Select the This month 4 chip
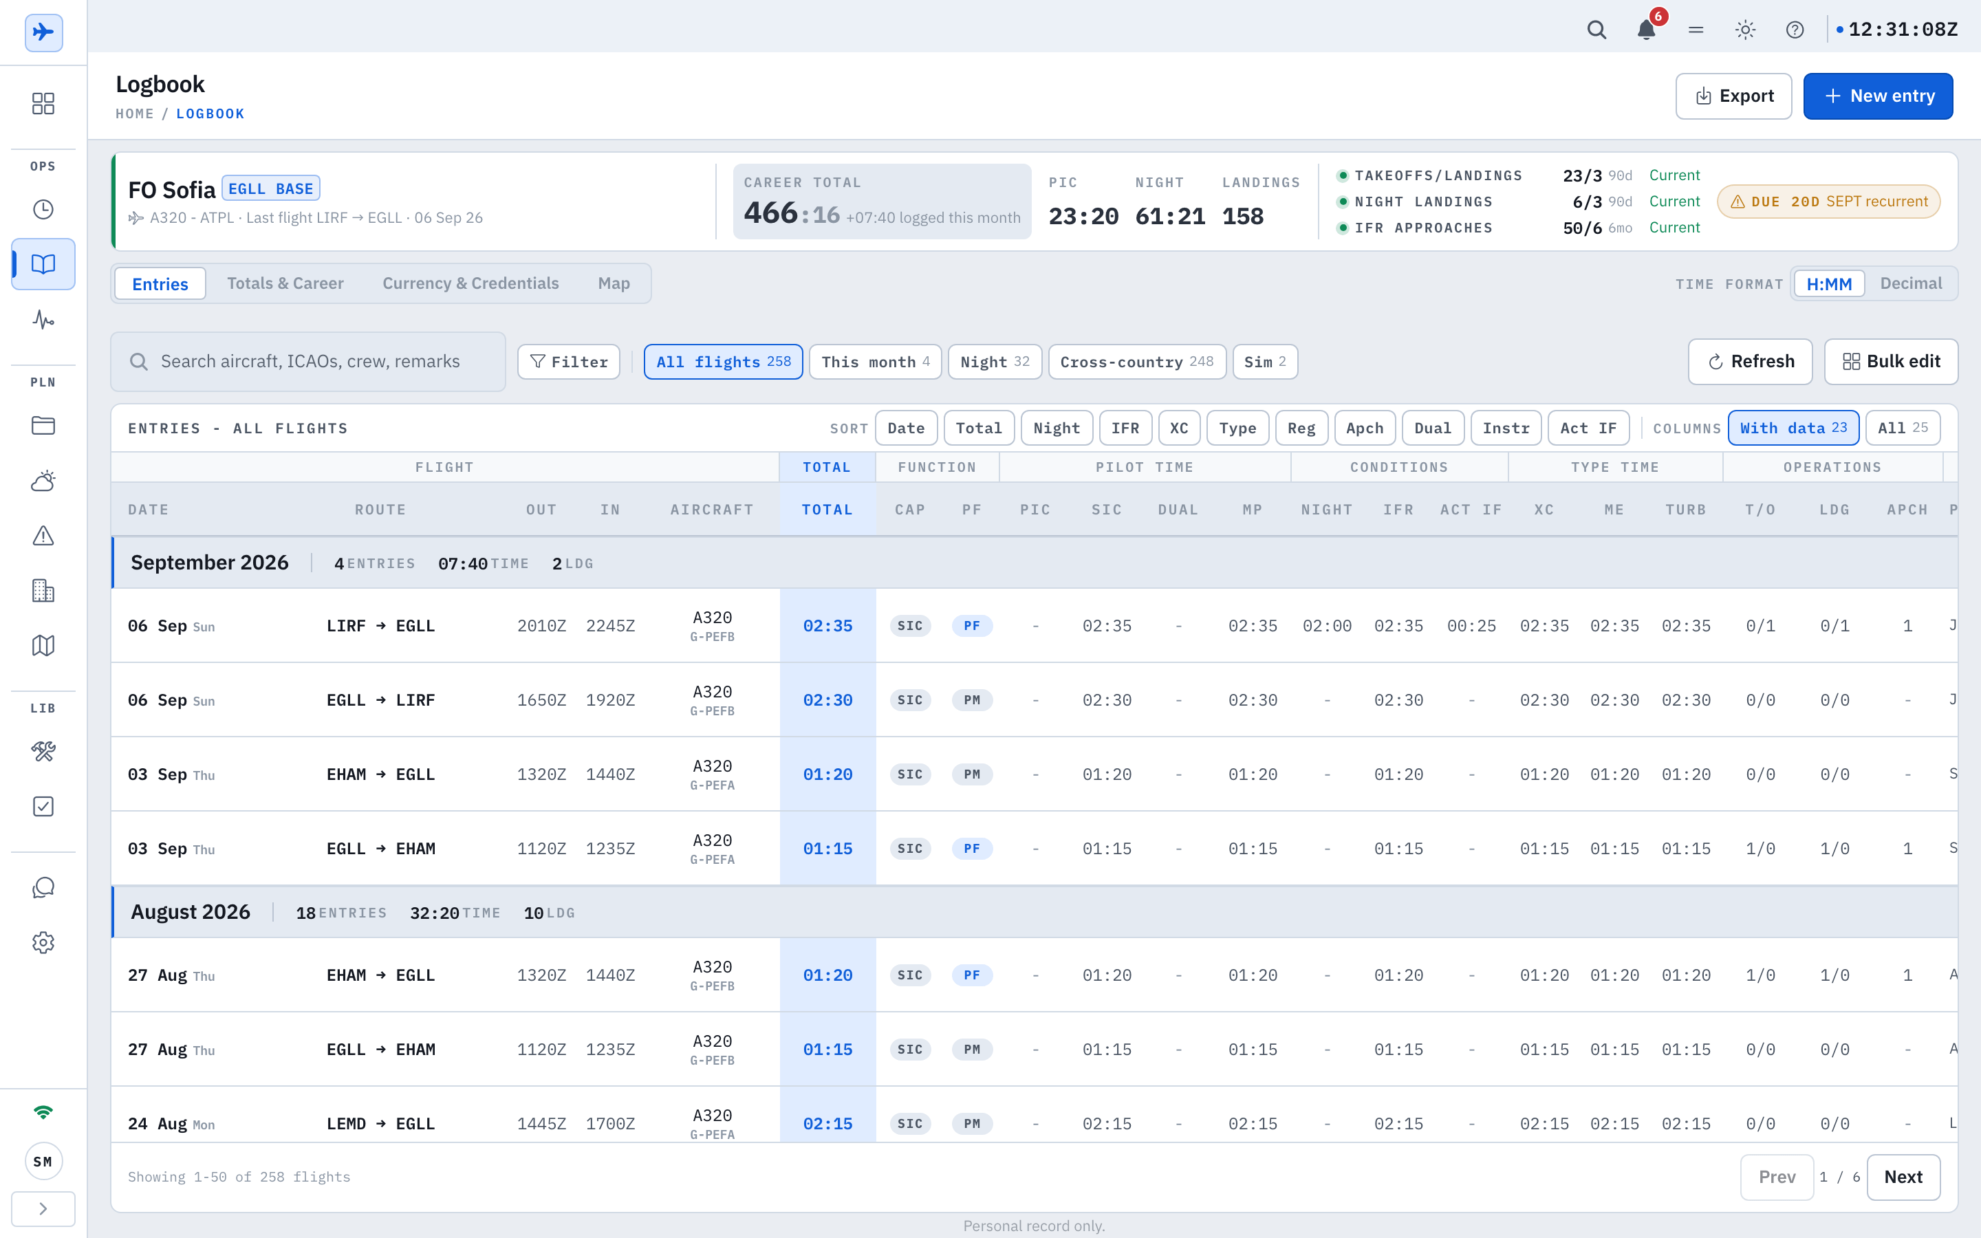The image size is (1981, 1238). pyautogui.click(x=875, y=361)
